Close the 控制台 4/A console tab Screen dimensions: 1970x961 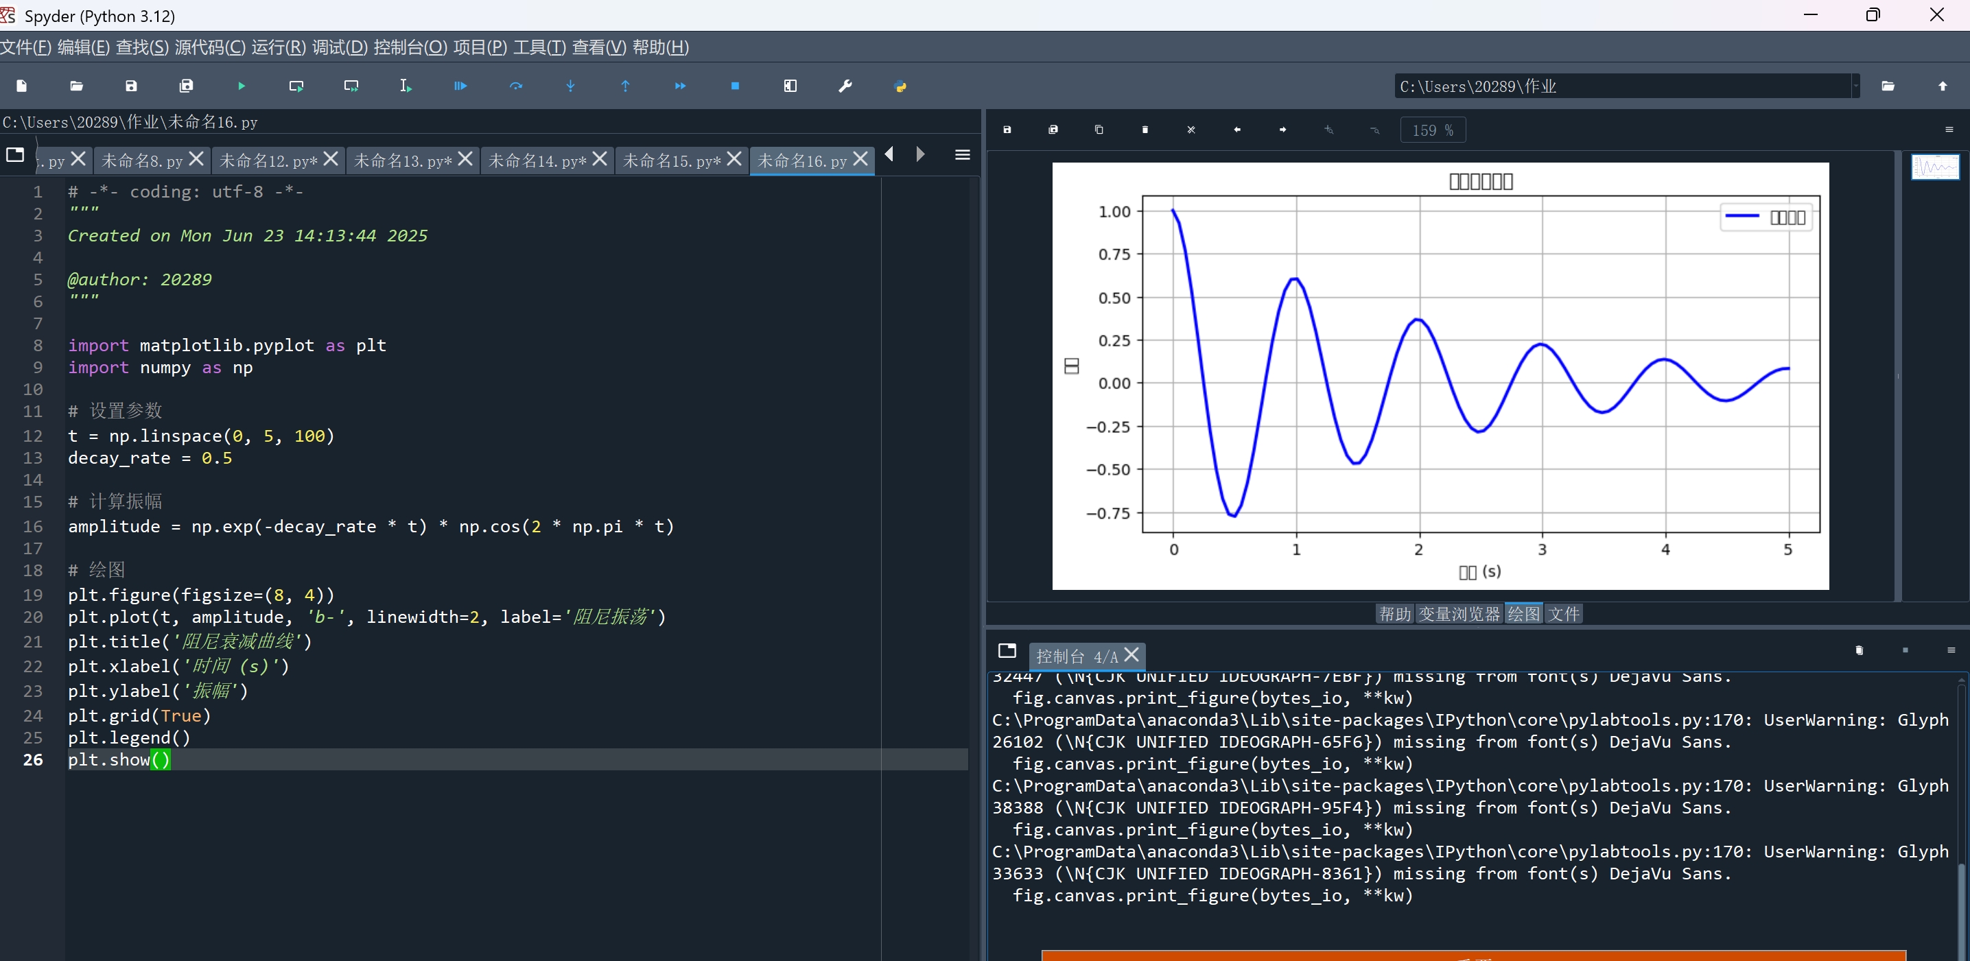click(1131, 654)
